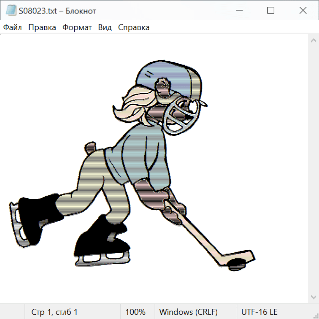Click the S08023.txt title bar text
The height and width of the screenshot is (319, 319).
pos(57,11)
